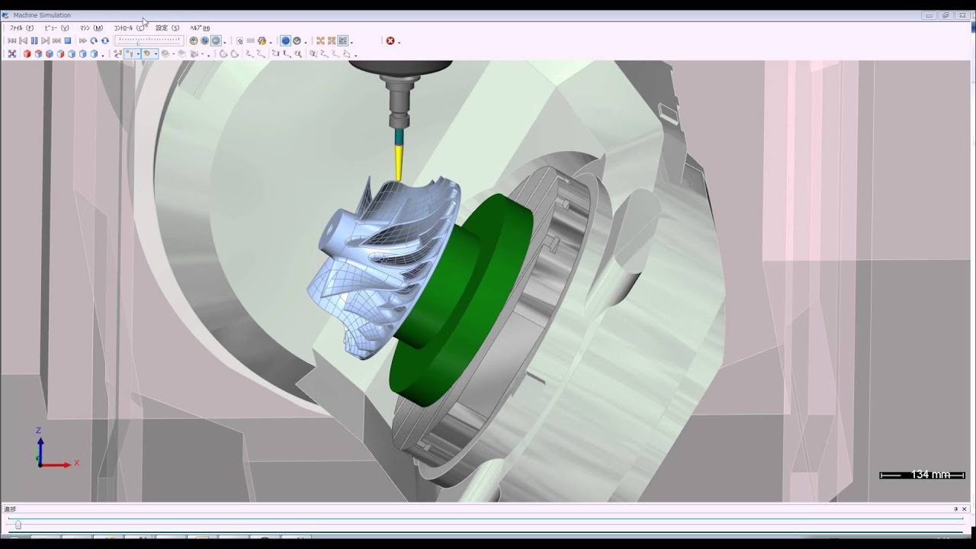Open the ビュー(V) menu
Screen dimensions: 976x549
[x=56, y=28]
